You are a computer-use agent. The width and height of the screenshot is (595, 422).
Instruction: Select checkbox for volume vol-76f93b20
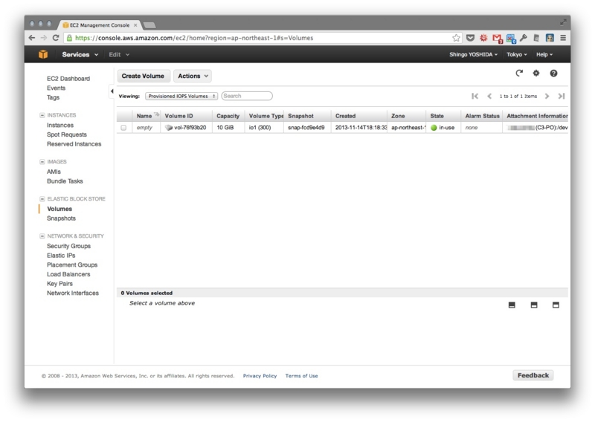123,128
